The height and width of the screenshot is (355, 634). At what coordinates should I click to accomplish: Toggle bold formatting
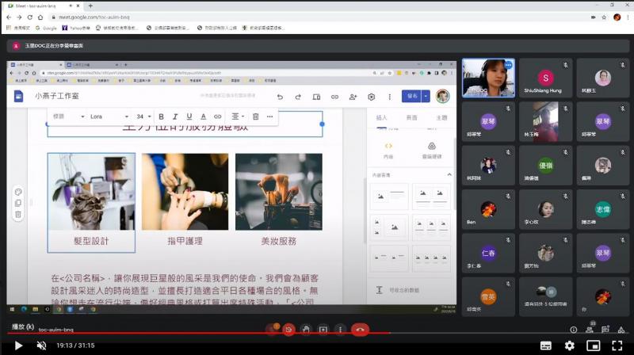pyautogui.click(x=161, y=116)
